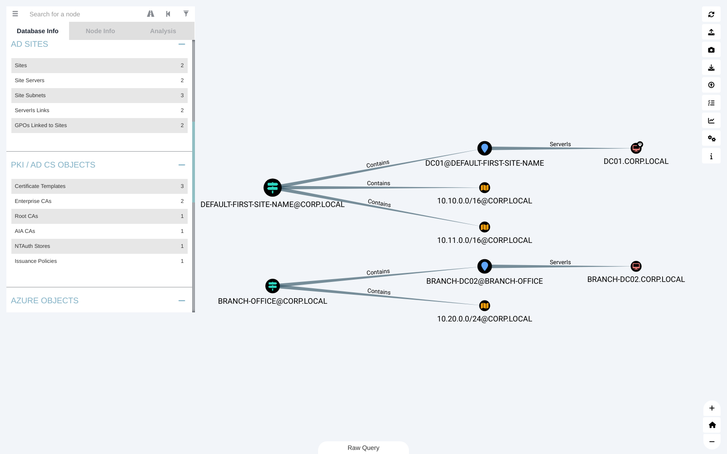Select the DEFAULT-FIRST-SITE-NAME site node icon

tap(273, 188)
